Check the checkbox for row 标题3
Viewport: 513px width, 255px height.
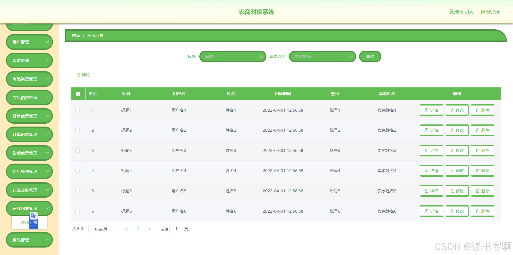click(77, 151)
